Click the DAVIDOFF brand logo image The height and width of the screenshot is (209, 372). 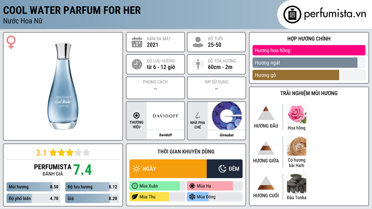(x=165, y=116)
